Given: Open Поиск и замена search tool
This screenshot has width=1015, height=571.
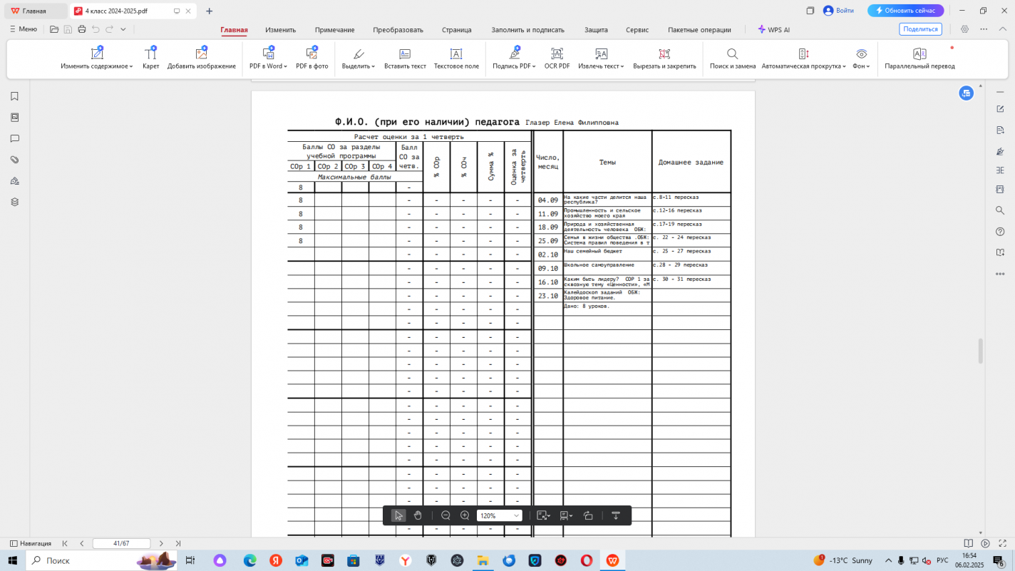Looking at the screenshot, I should click(x=732, y=54).
